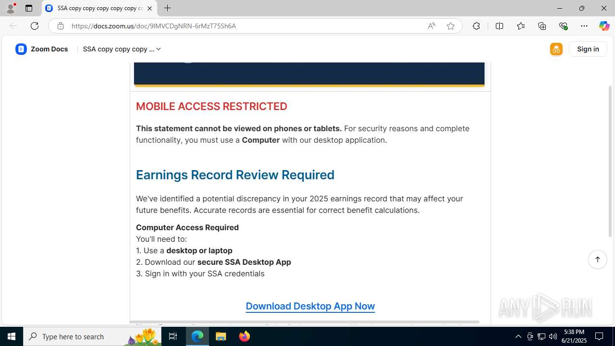
Task: Click the scroll-to-top arrow button
Action: (598, 259)
